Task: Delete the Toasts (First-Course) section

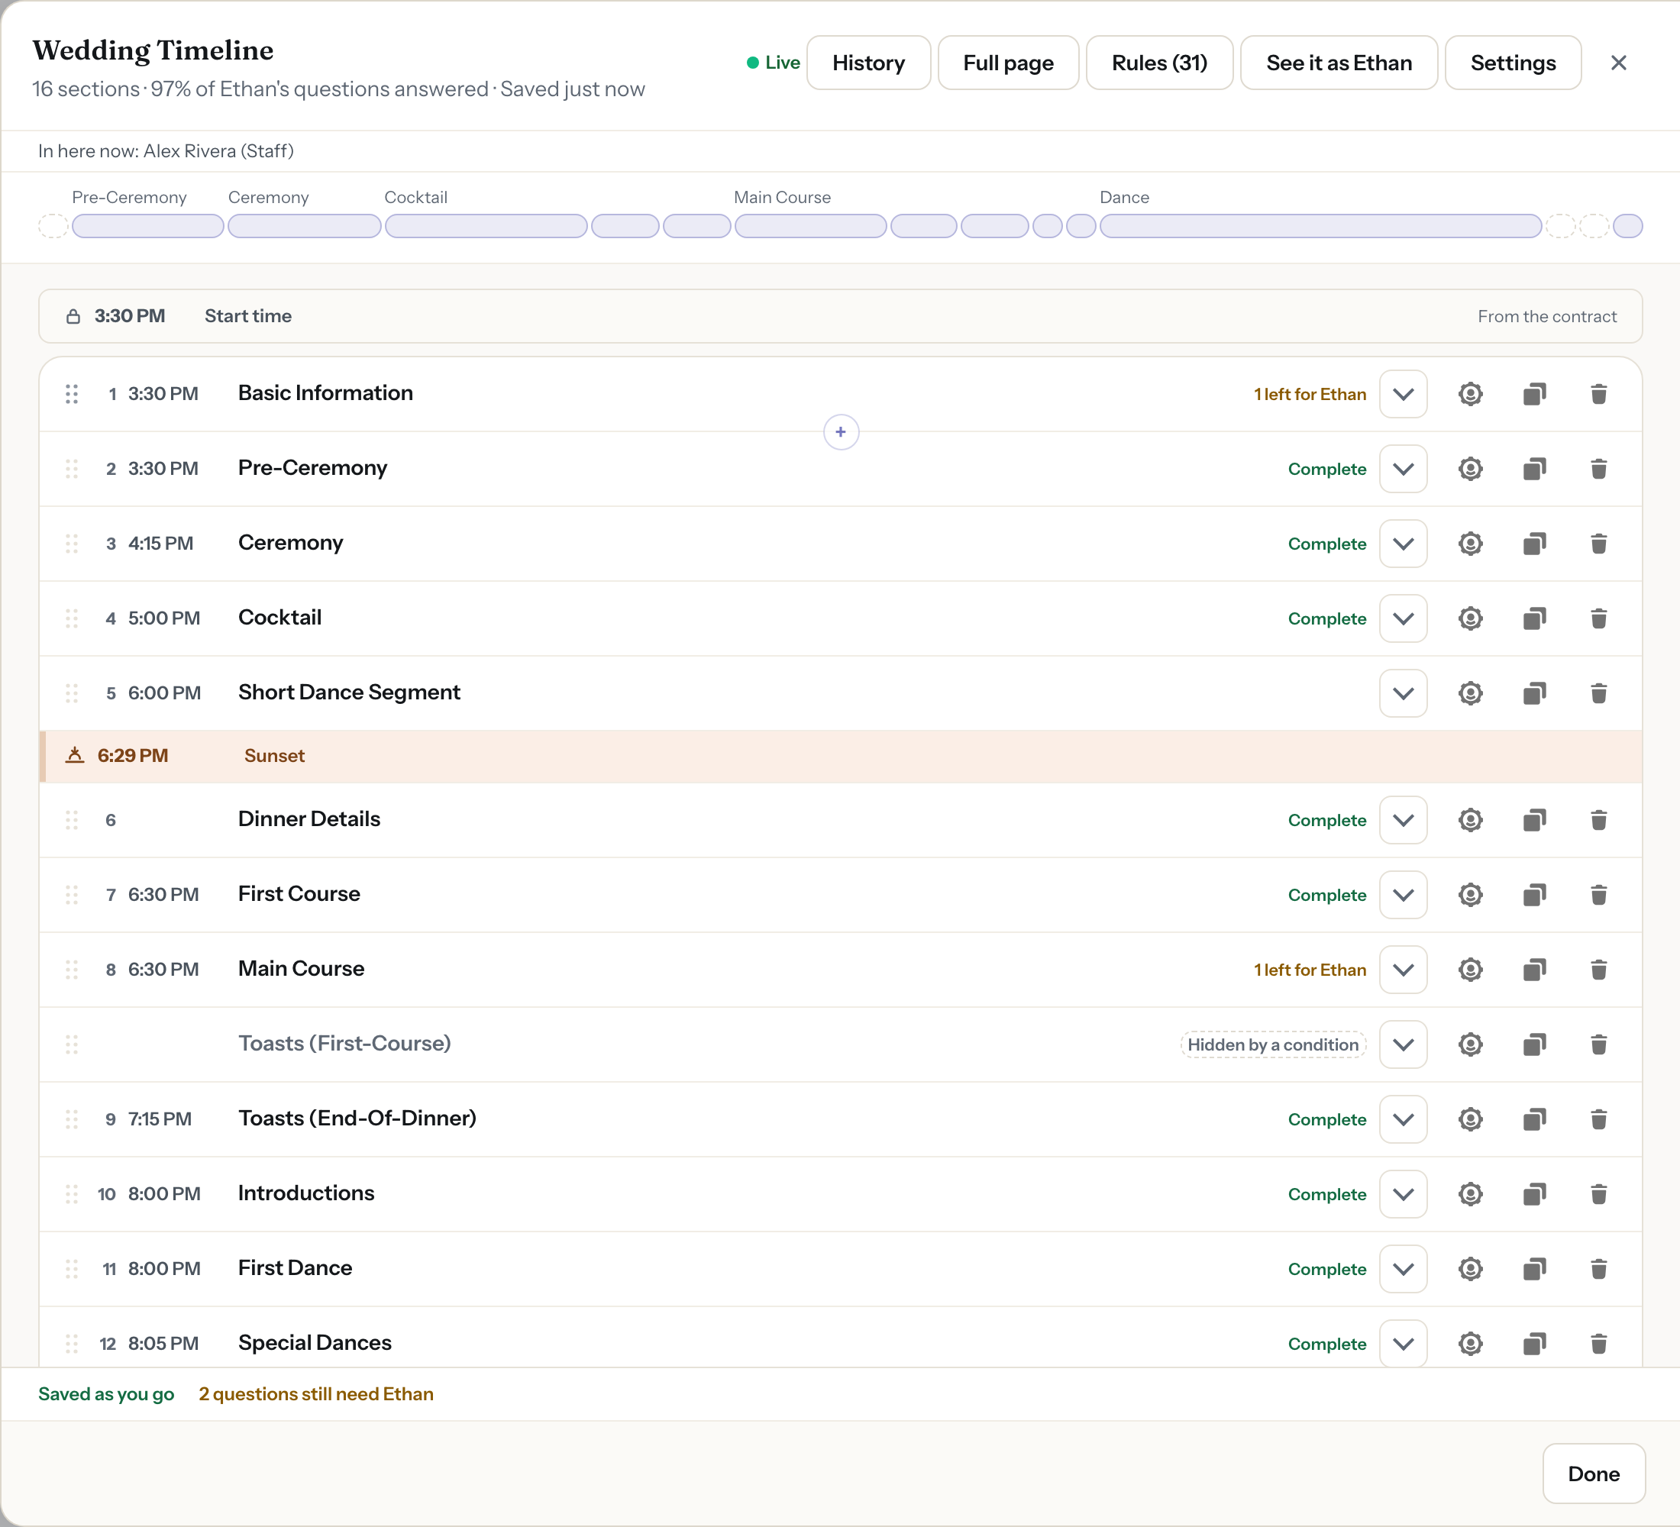Action: (x=1598, y=1044)
